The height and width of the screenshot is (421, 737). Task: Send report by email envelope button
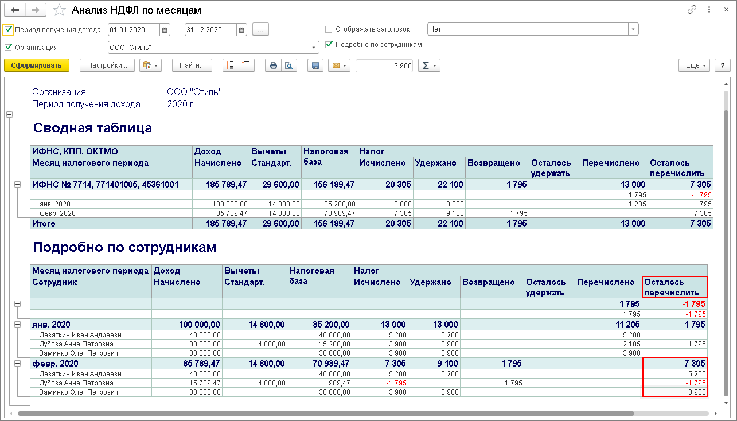pyautogui.click(x=339, y=65)
